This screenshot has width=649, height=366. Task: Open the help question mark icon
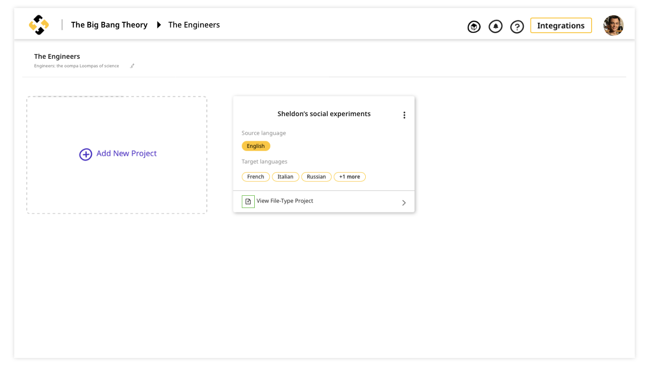tap(517, 27)
